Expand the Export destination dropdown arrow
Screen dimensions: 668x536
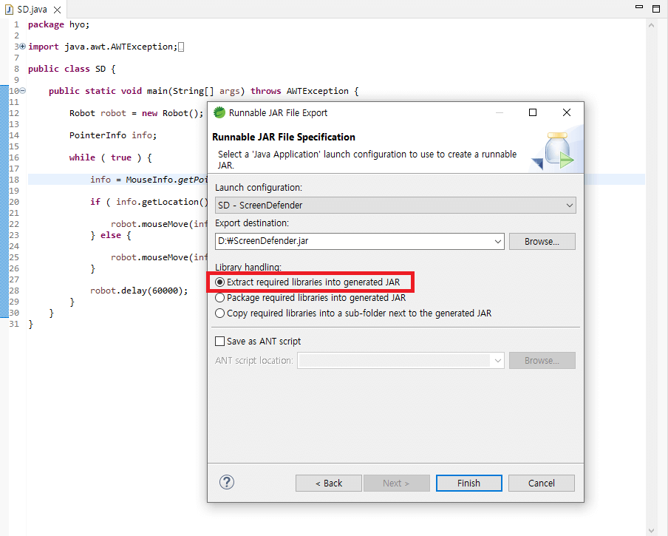point(497,242)
